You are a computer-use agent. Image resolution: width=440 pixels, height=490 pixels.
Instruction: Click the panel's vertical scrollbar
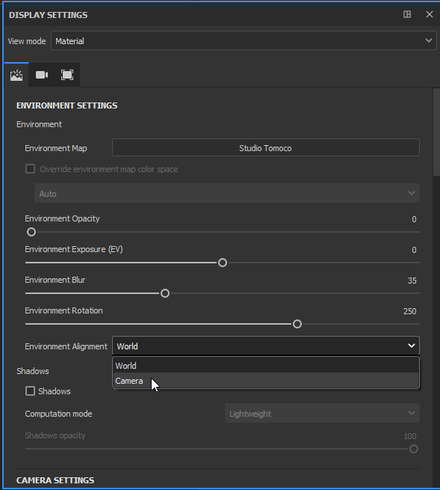(436, 132)
